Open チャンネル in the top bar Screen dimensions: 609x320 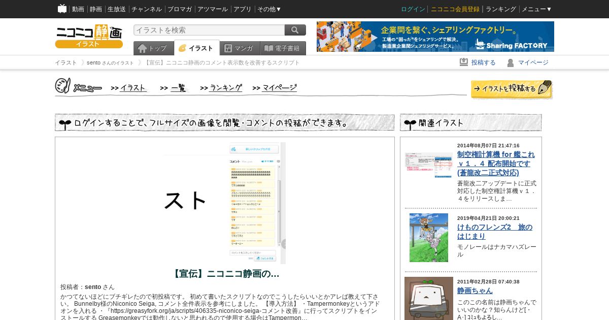coord(147,9)
